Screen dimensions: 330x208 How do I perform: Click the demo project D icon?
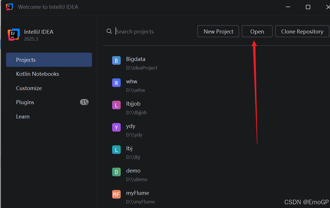coord(116,172)
